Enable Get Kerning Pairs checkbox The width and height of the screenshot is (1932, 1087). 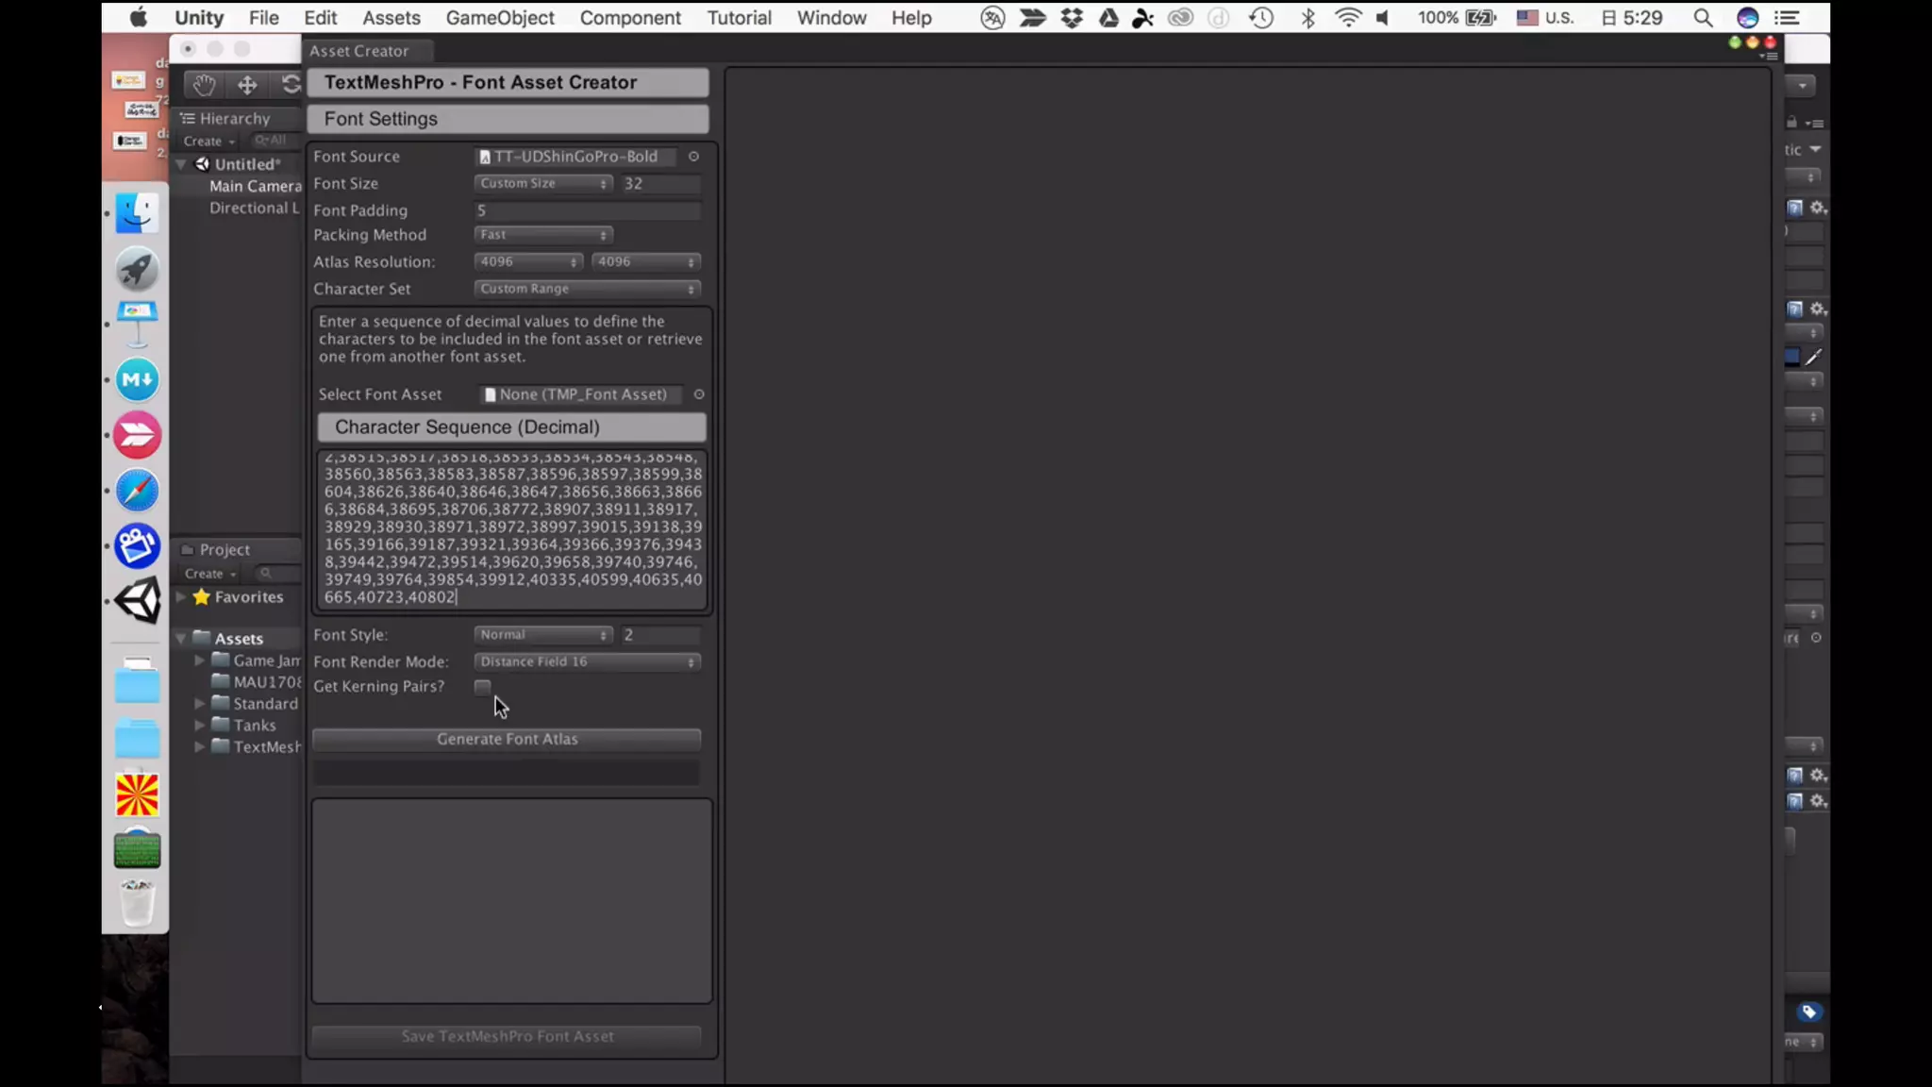point(482,687)
